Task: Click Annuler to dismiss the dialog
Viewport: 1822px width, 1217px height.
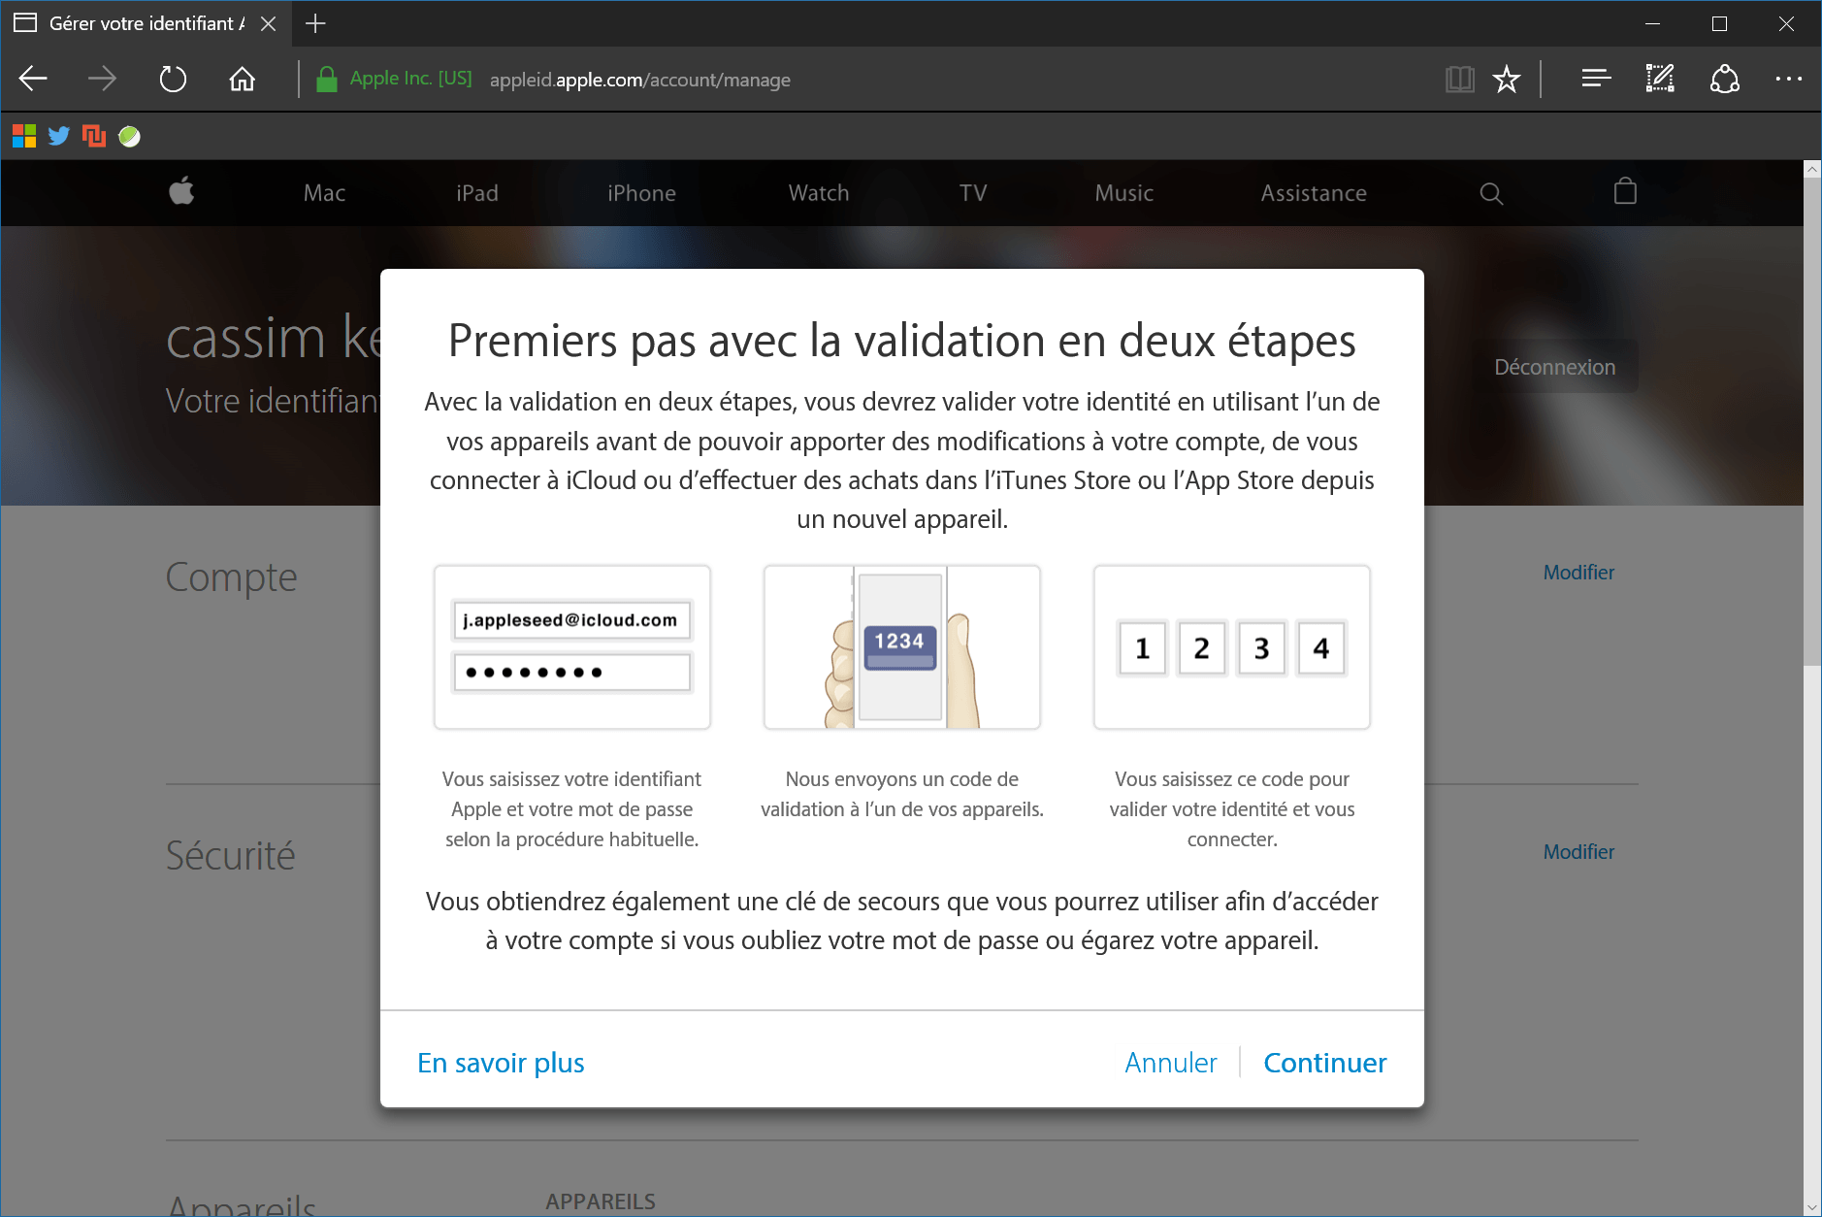Action: pyautogui.click(x=1170, y=1063)
